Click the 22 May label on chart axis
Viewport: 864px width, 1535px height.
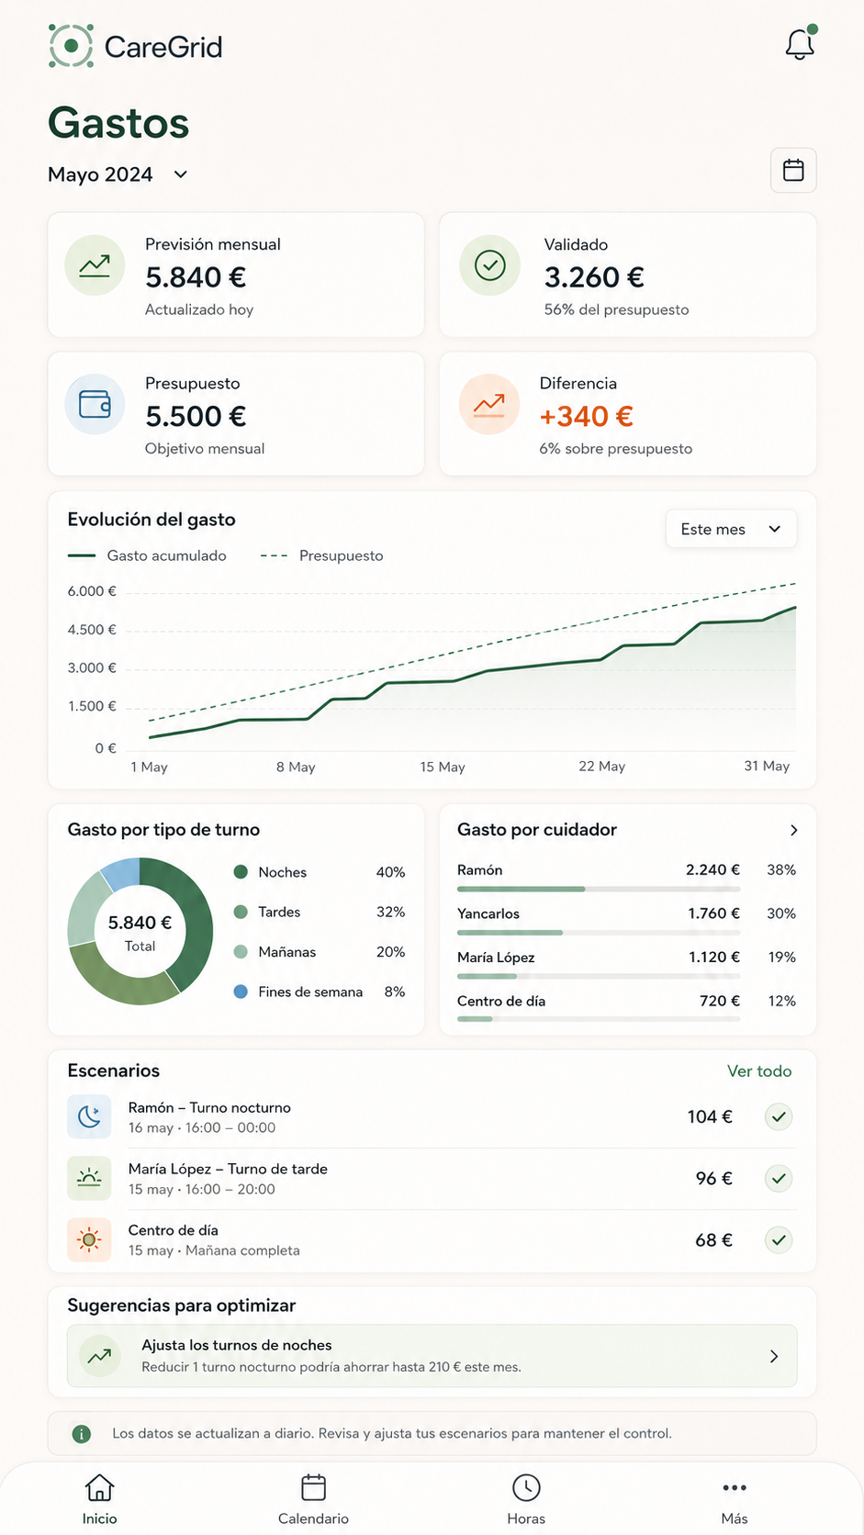(601, 766)
